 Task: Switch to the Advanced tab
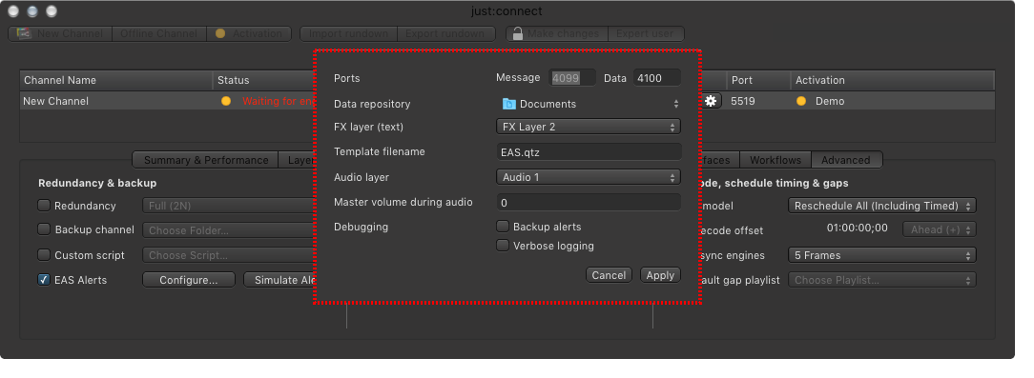pos(846,160)
